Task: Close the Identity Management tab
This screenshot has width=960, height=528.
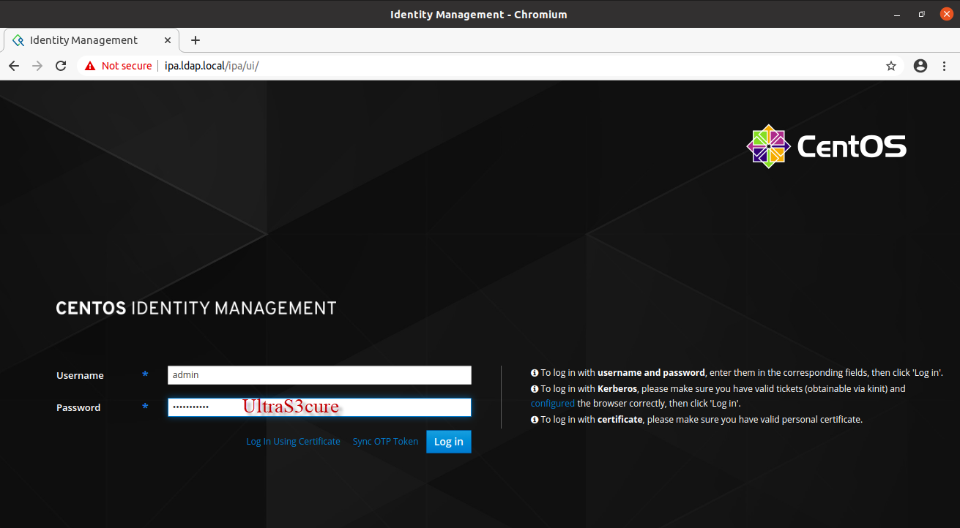Action: [x=168, y=40]
